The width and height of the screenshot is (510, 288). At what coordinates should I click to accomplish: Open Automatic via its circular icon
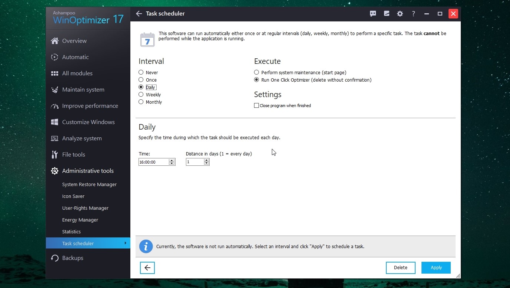[x=54, y=57]
